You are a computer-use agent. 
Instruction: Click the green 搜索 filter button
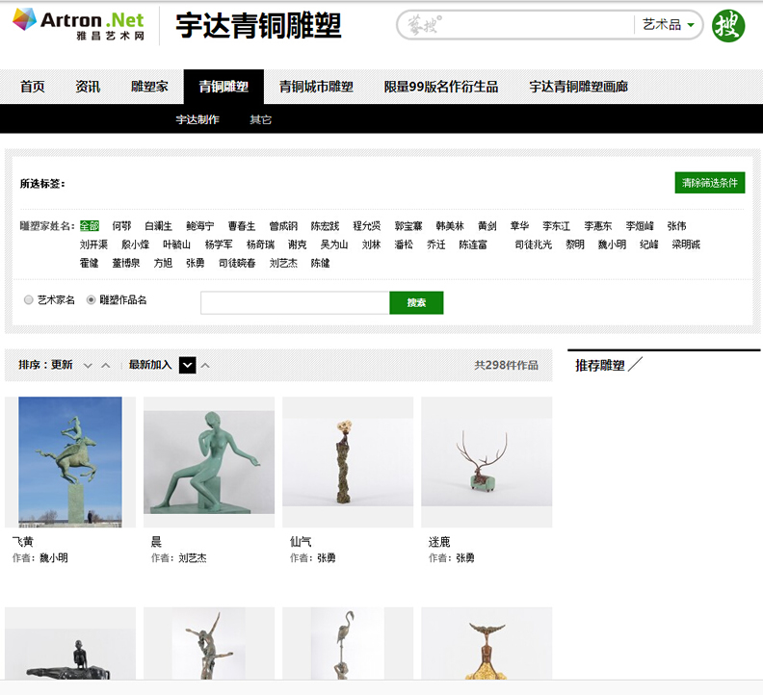click(416, 302)
